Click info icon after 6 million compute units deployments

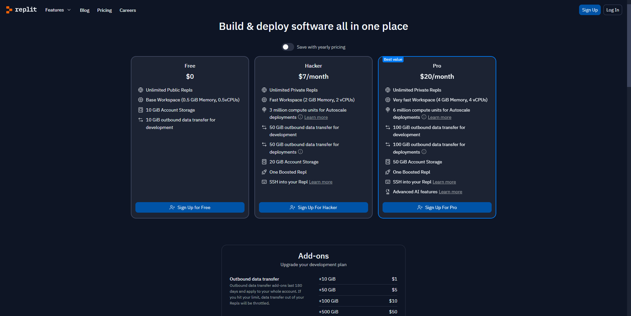tap(424, 117)
